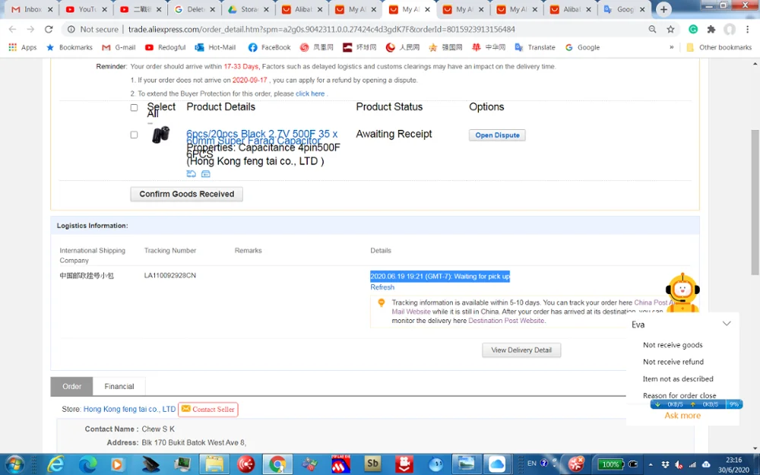Click Ask more in the Eva panel
760x475 pixels.
coord(682,416)
